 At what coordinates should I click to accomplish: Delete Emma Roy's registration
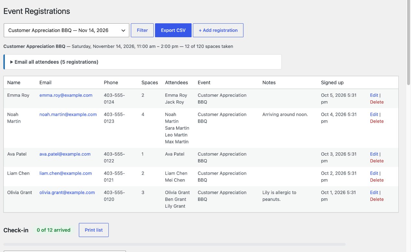[377, 102]
